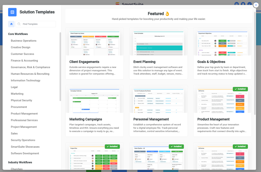This screenshot has height=172, width=261.
Task: Open the Event Planning template thumbnail
Action: click(x=158, y=43)
